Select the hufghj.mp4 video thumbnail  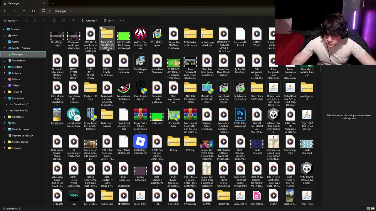coord(57,115)
